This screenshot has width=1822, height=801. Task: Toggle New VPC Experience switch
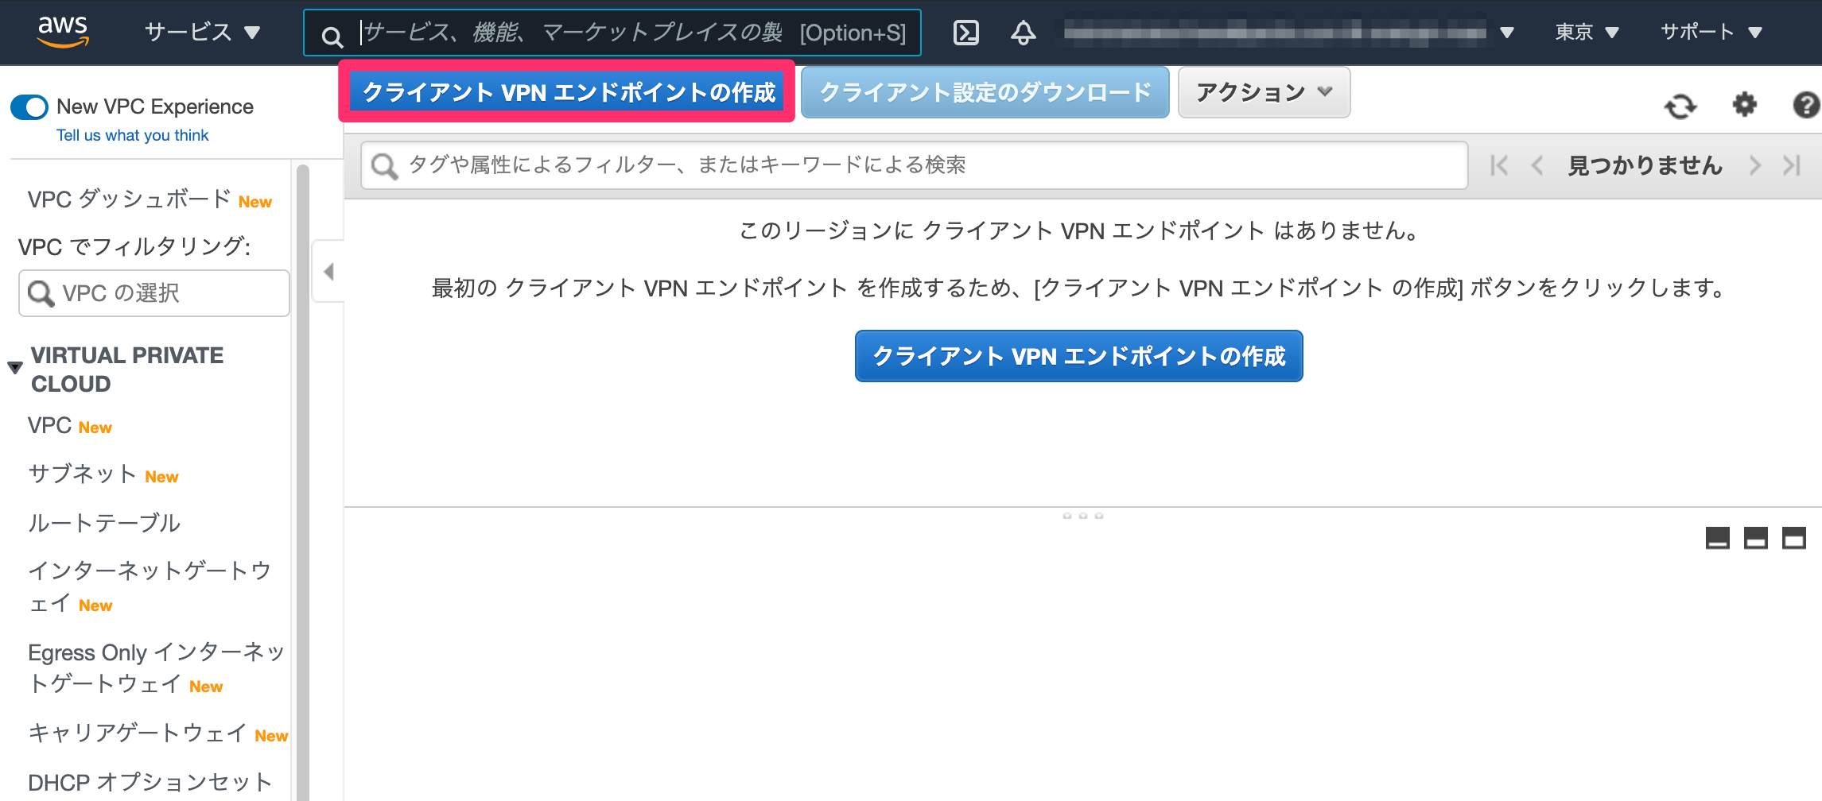(x=29, y=106)
